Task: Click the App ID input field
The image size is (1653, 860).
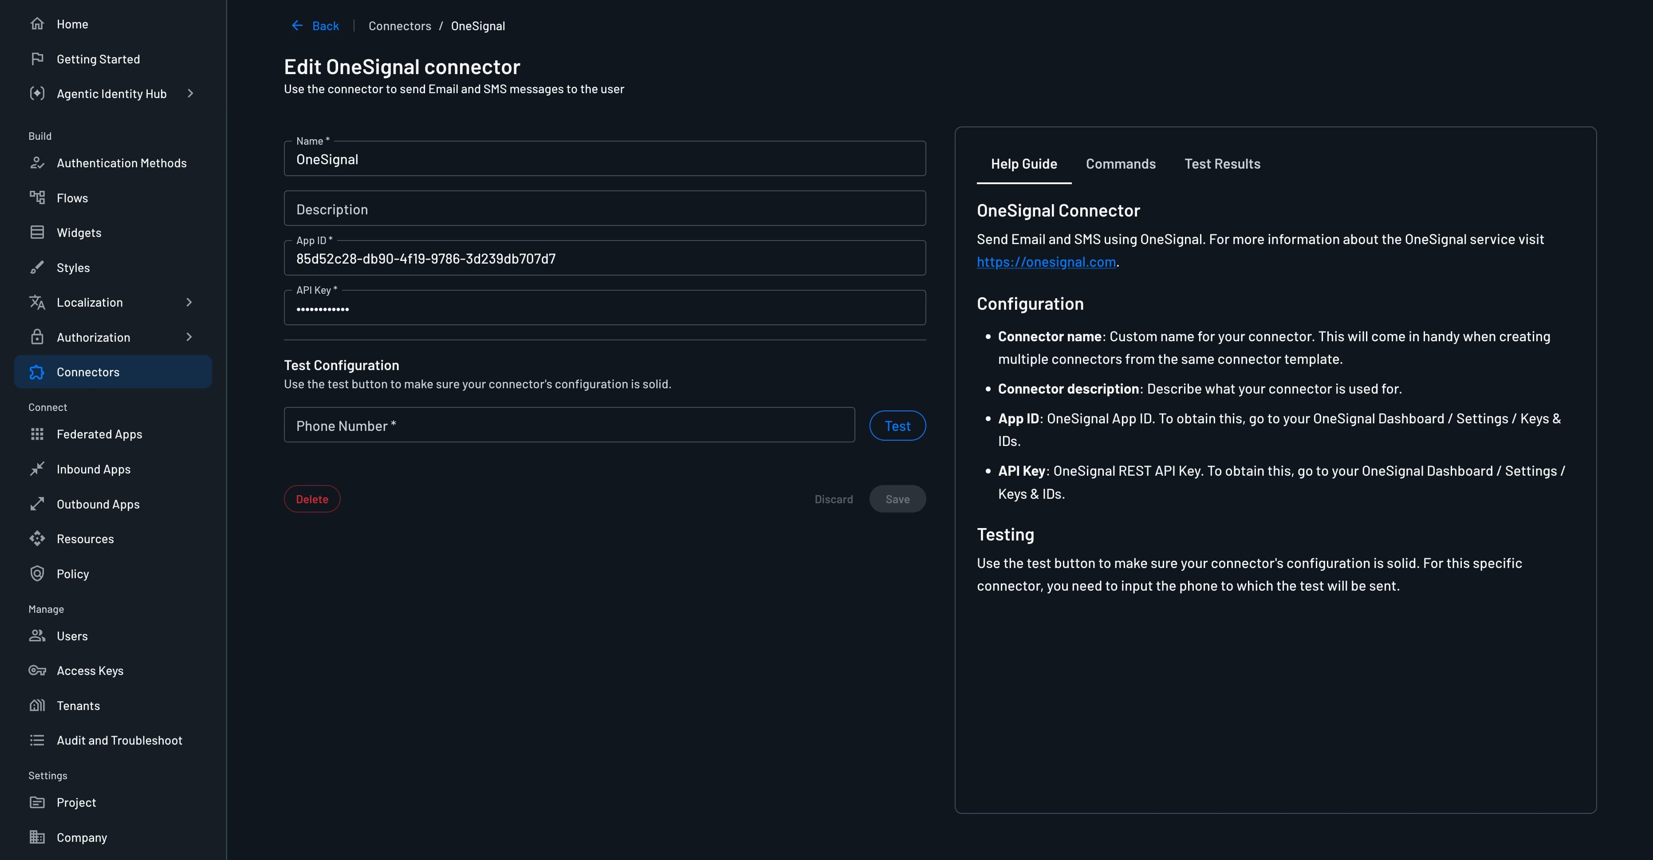Action: [605, 258]
